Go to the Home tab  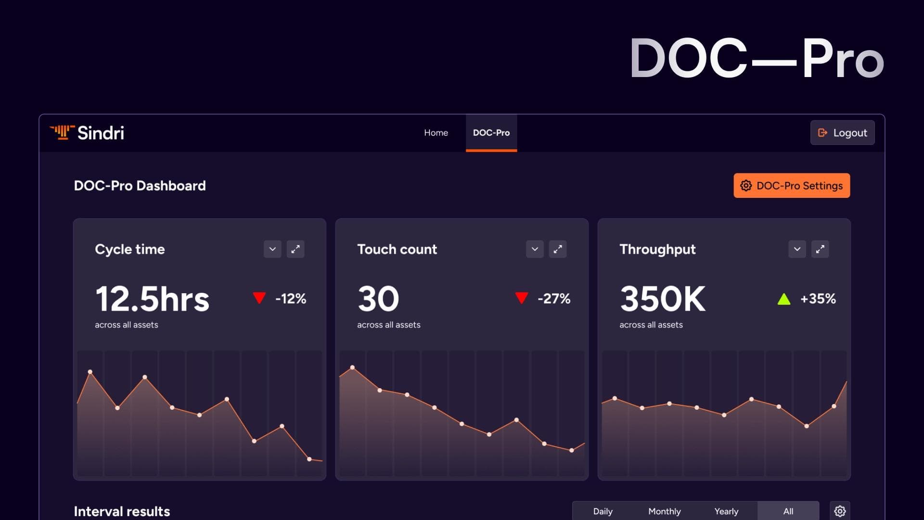coord(436,132)
